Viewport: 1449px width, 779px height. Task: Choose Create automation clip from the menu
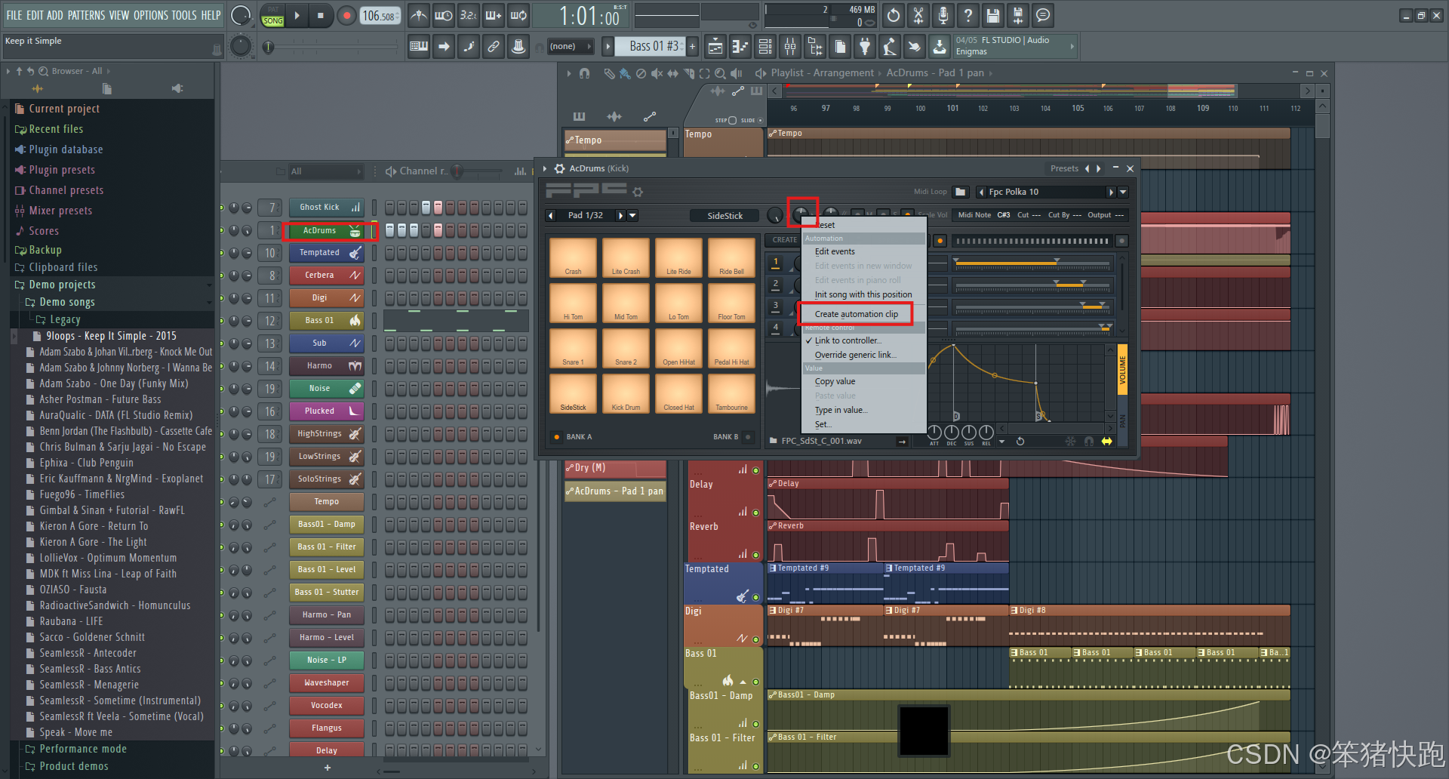(855, 313)
